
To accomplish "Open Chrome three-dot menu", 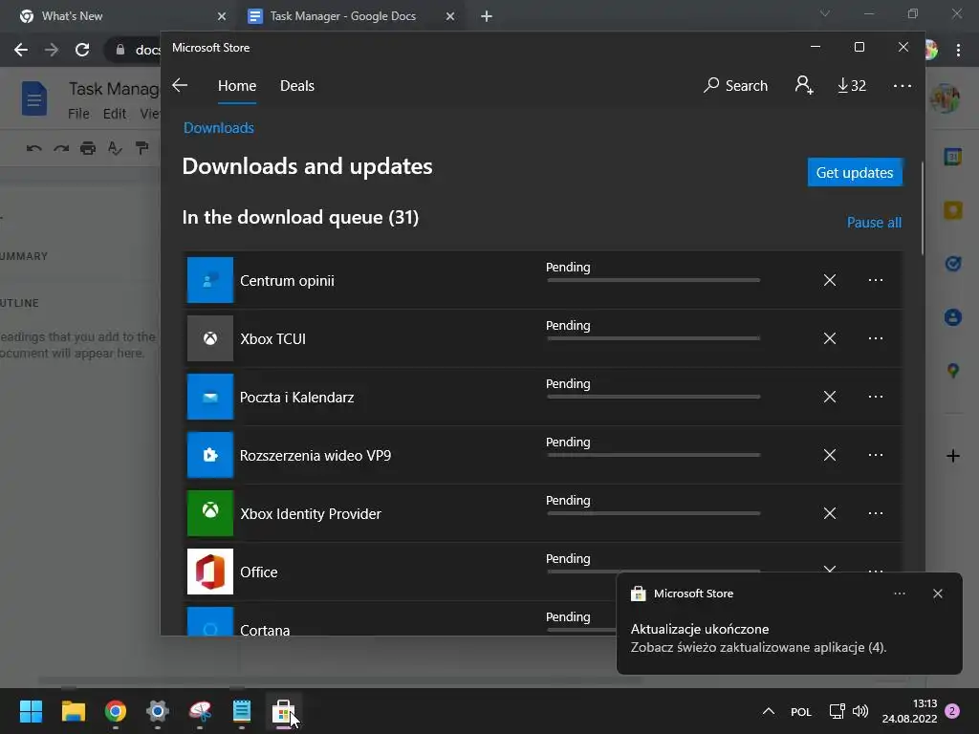I will coord(958,50).
